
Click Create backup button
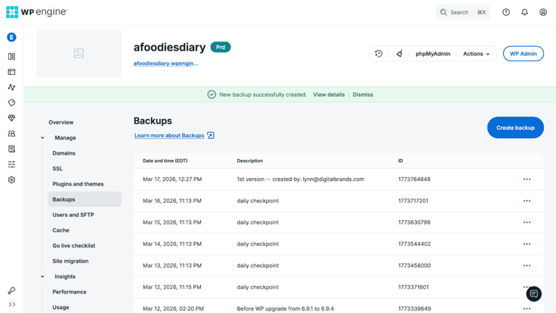pyautogui.click(x=515, y=127)
